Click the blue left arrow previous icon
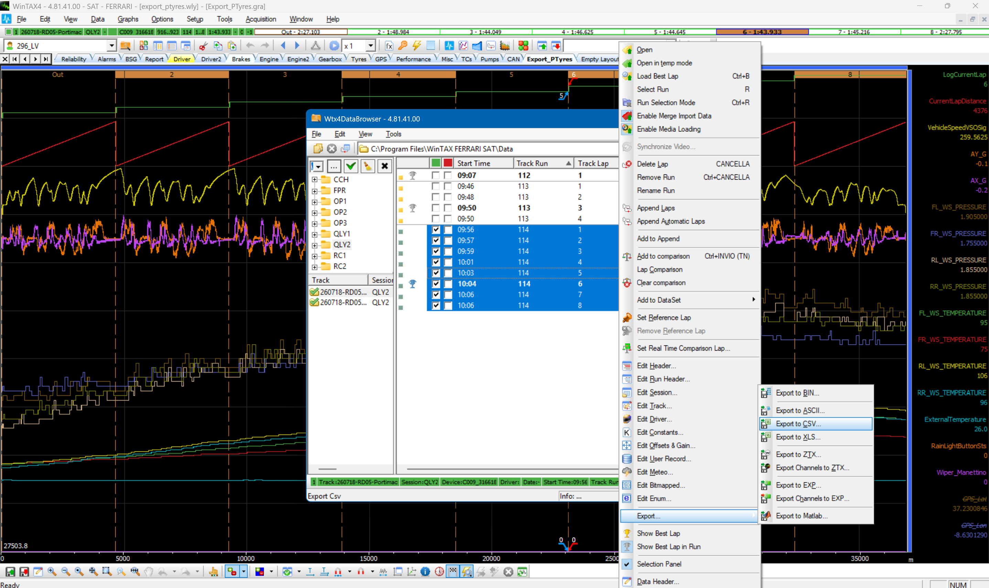This screenshot has height=588, width=989. [x=283, y=46]
